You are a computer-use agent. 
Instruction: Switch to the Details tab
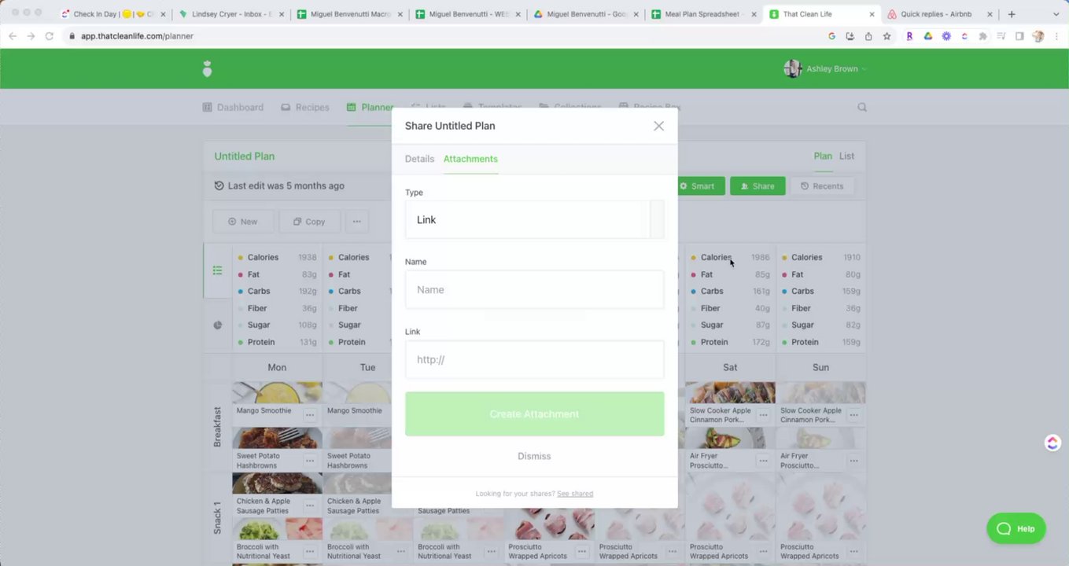pyautogui.click(x=419, y=159)
